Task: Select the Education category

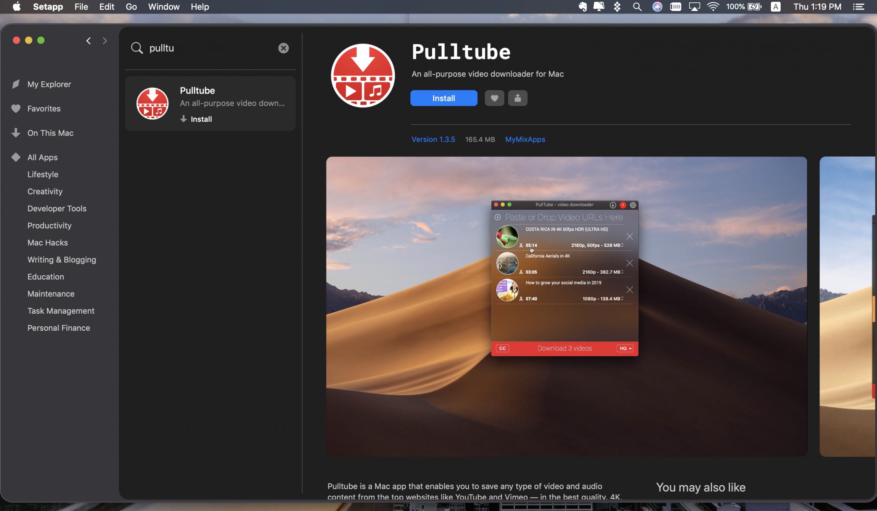Action: tap(46, 276)
